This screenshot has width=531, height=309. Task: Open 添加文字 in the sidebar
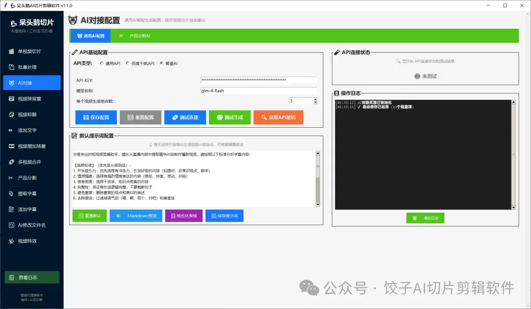(x=32, y=130)
